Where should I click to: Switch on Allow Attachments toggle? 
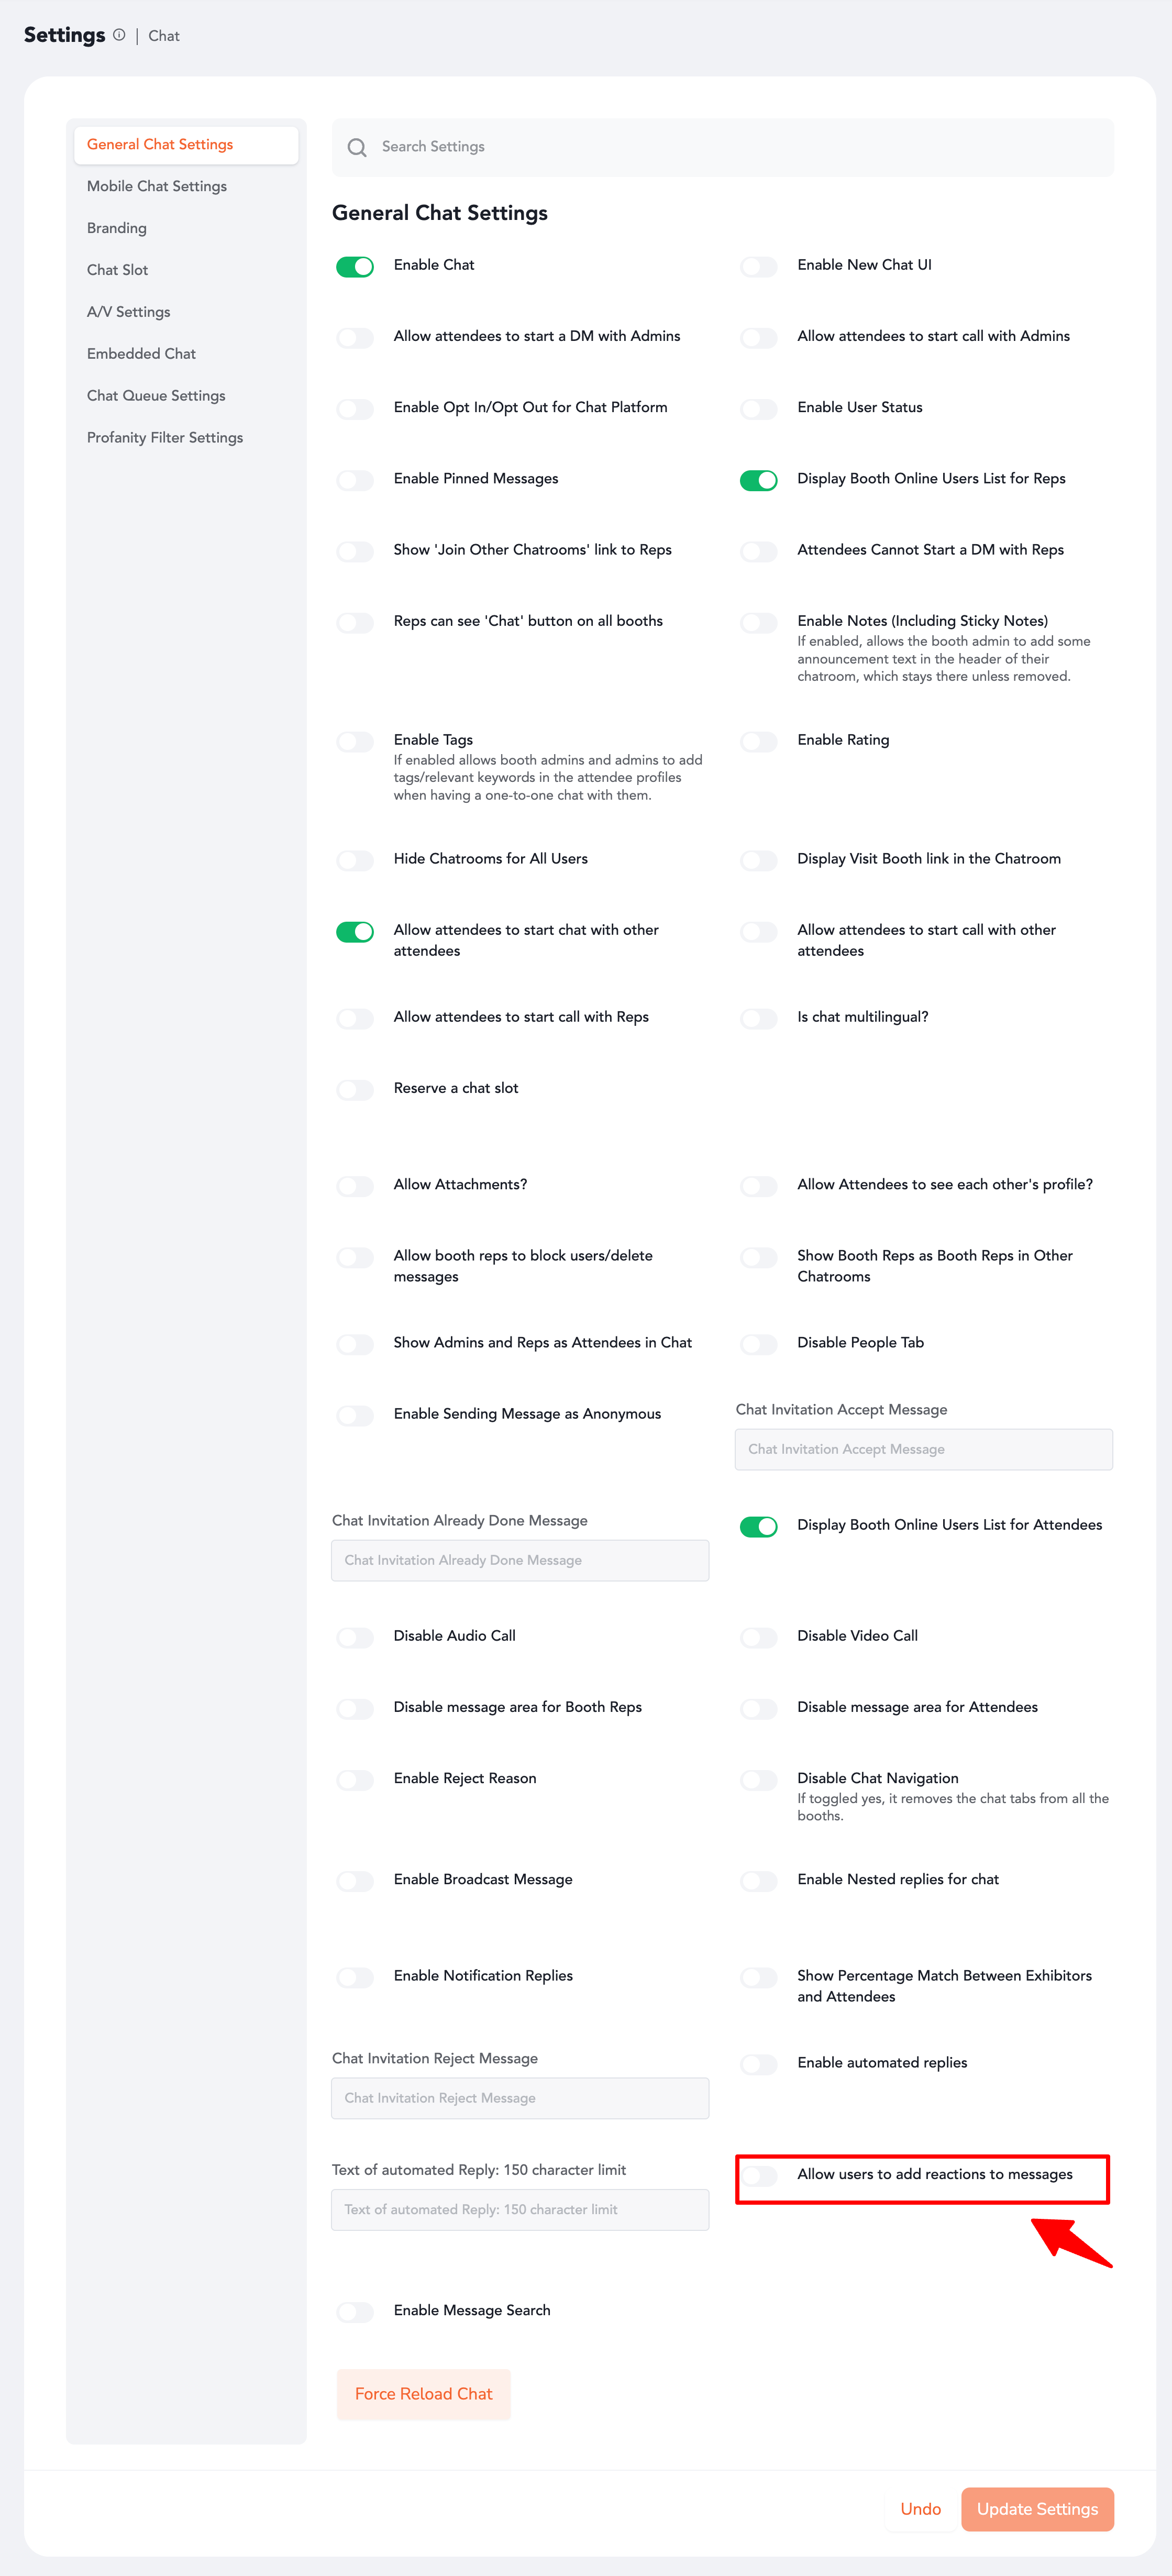355,1186
